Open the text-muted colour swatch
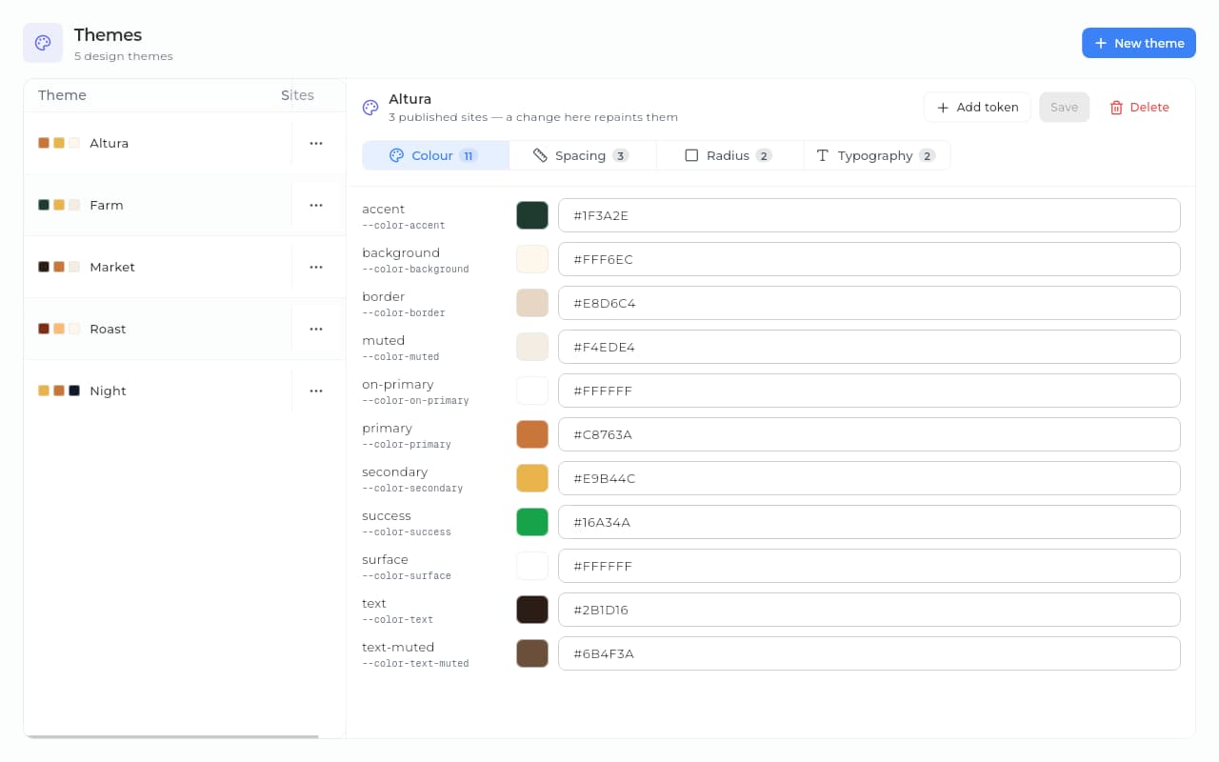Image resolution: width=1219 pixels, height=762 pixels. (532, 653)
